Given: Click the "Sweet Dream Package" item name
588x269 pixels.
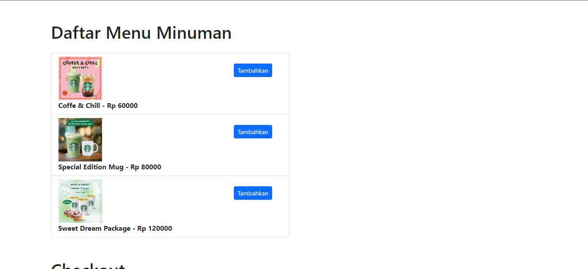Looking at the screenshot, I should (94, 229).
